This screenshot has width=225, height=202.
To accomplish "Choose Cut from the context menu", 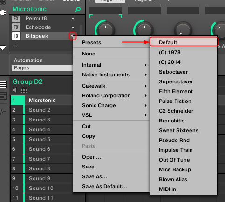I will pyautogui.click(x=111, y=126).
